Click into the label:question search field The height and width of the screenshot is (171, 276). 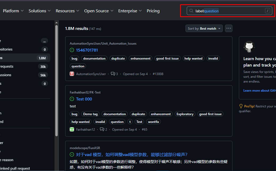coord(229,11)
